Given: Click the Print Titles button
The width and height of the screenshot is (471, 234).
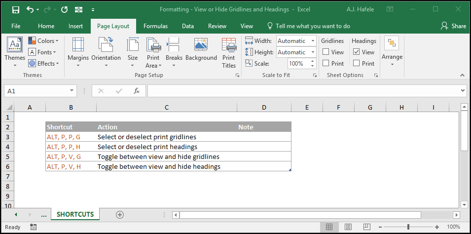Looking at the screenshot, I should (229, 52).
